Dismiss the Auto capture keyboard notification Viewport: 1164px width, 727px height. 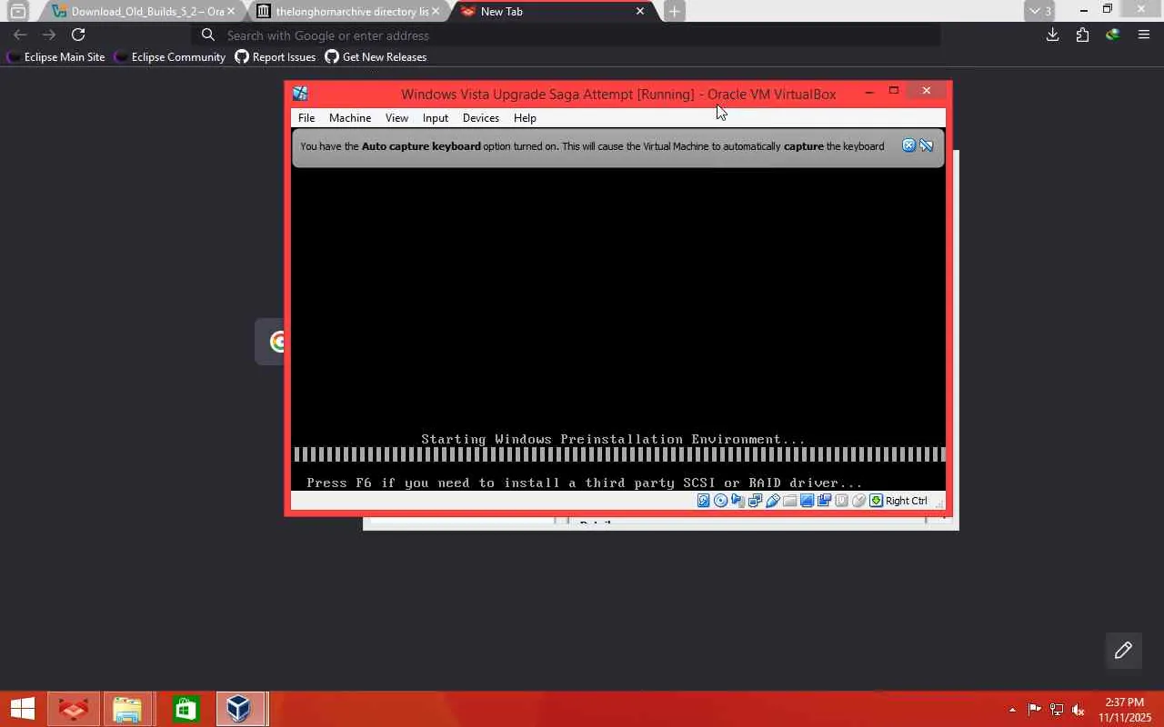tap(908, 145)
